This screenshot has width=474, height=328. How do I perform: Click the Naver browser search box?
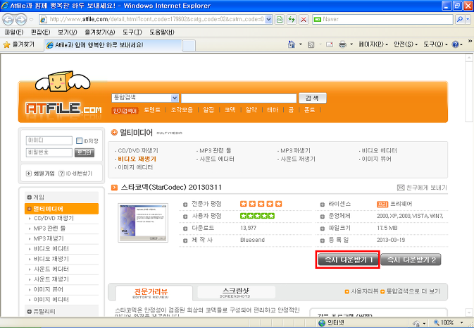pyautogui.click(x=382, y=19)
